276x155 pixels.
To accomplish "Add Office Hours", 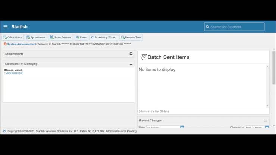I will pos(13,37).
